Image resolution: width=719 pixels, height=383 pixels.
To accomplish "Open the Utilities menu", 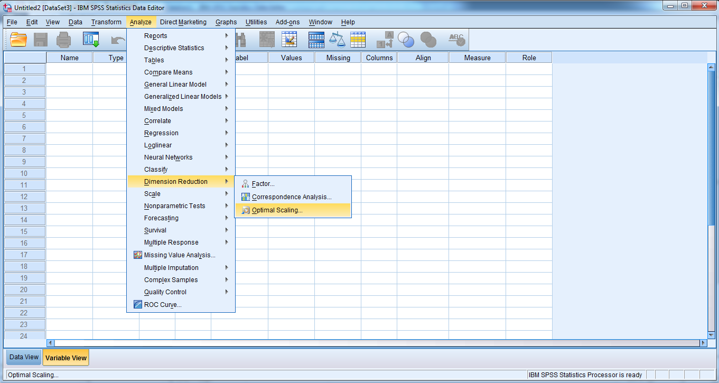I will coord(256,22).
